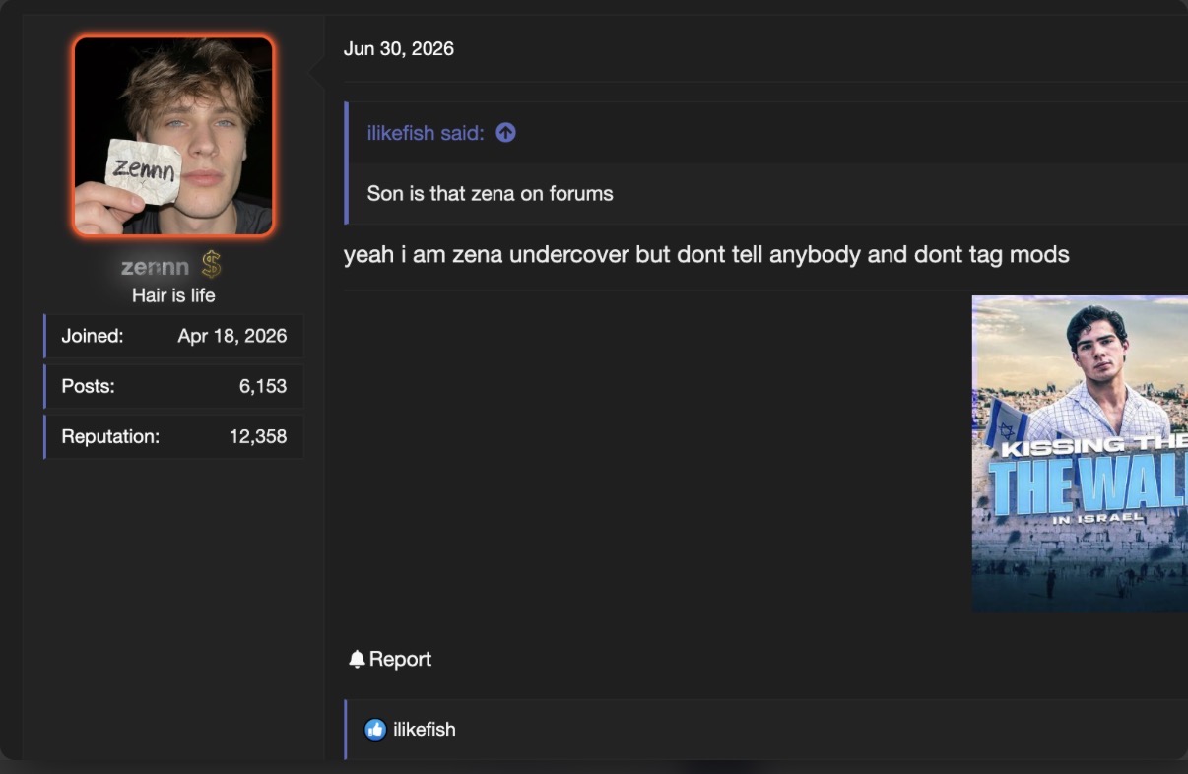Click the Israeli flag in the attached image

pos(1006,421)
